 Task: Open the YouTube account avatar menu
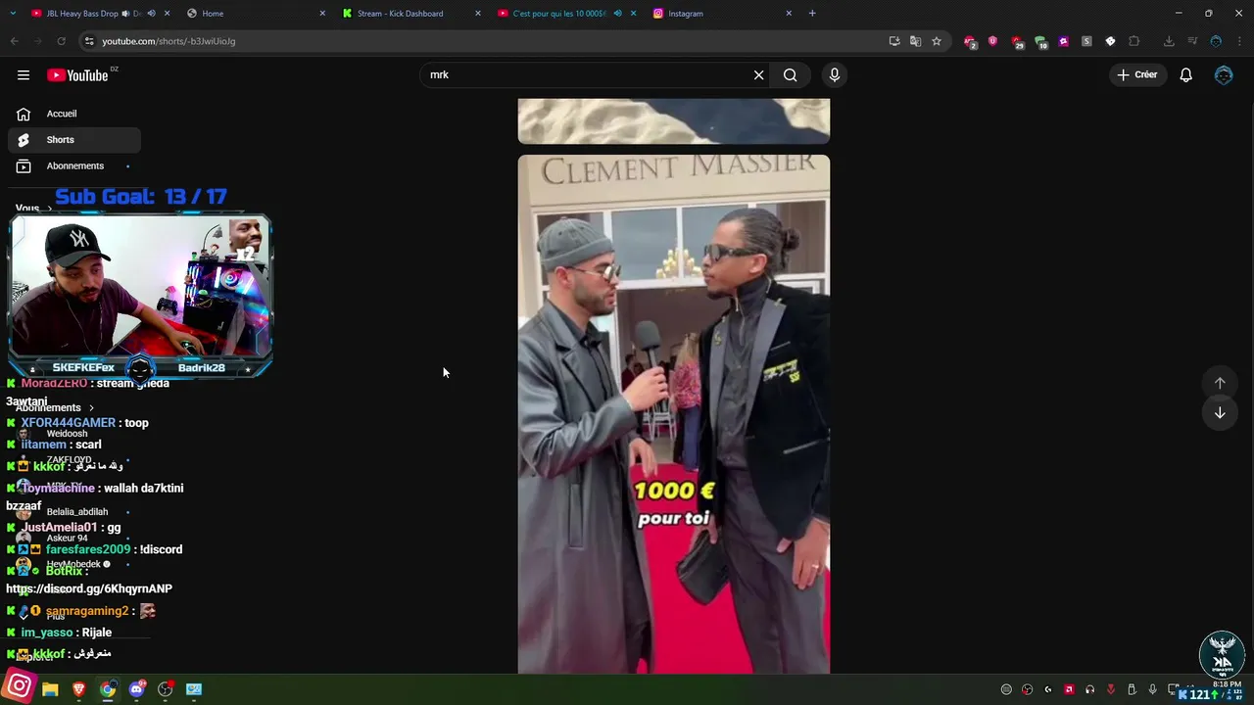(1224, 75)
